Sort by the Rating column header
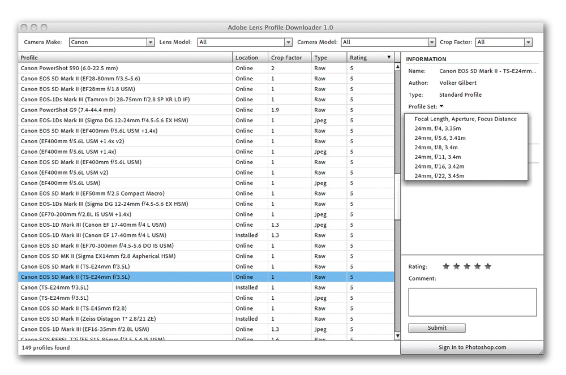This screenshot has height=375, width=566. pos(370,57)
